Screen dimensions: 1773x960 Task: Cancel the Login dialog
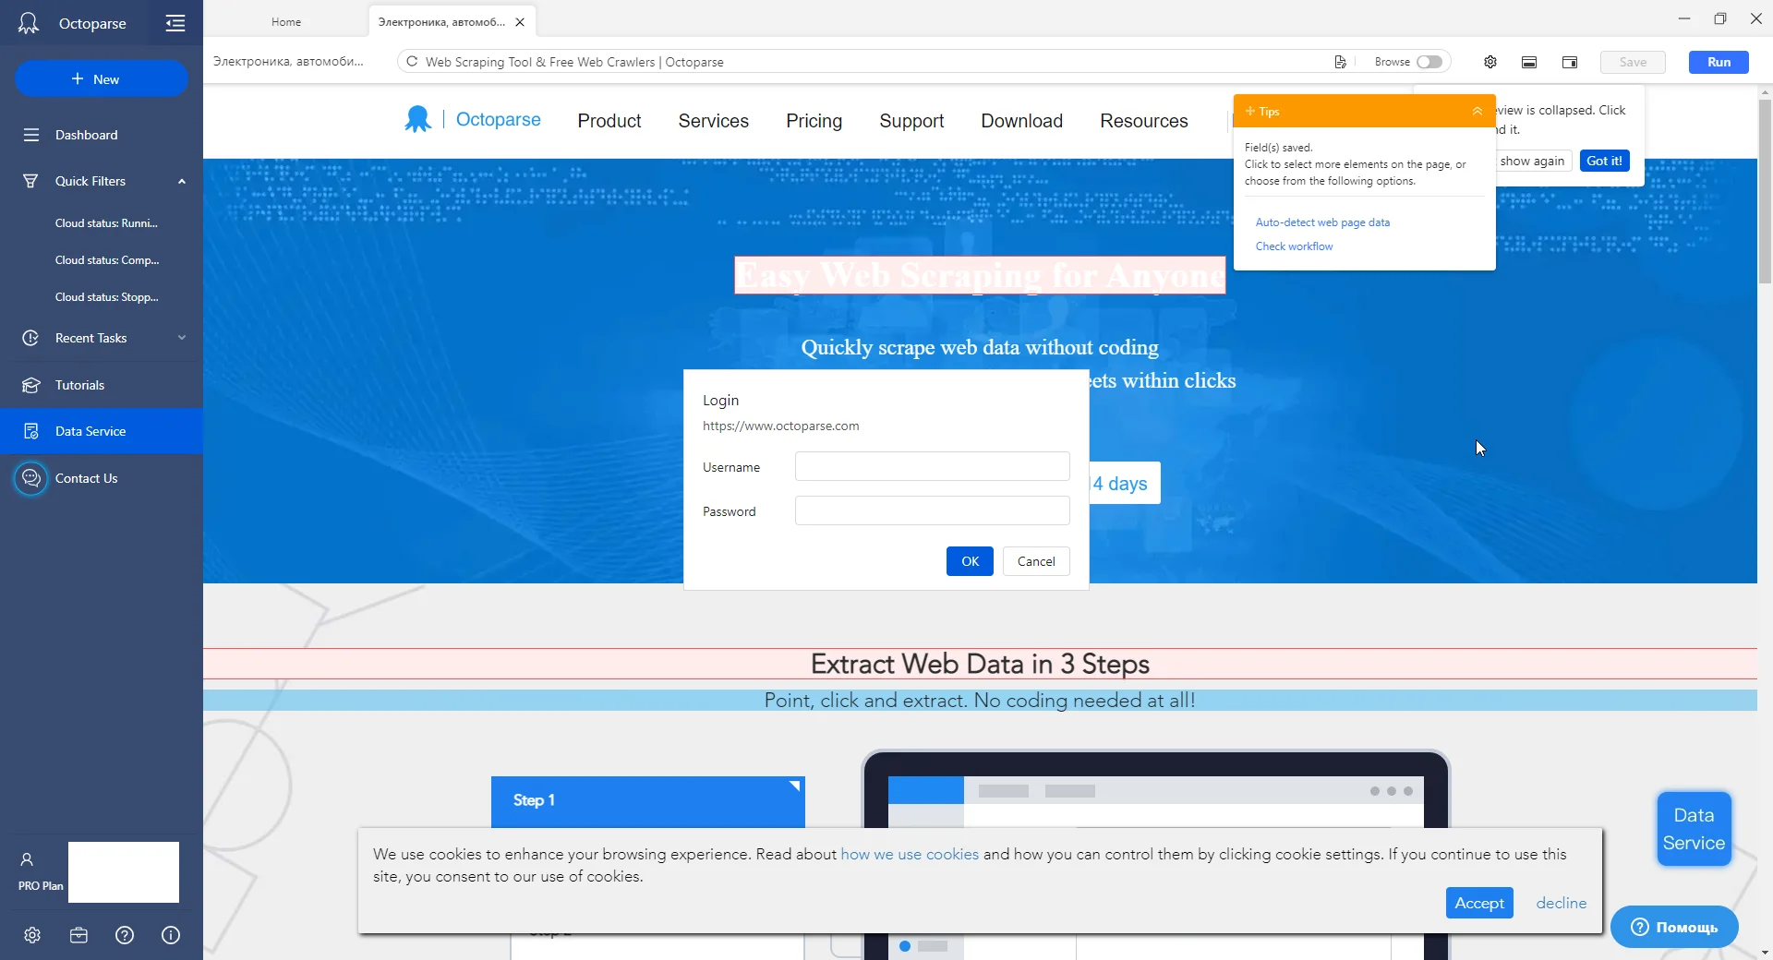pos(1036,561)
